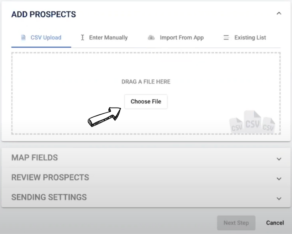Open the Import From App tab
The width and height of the screenshot is (292, 234).
click(x=181, y=37)
